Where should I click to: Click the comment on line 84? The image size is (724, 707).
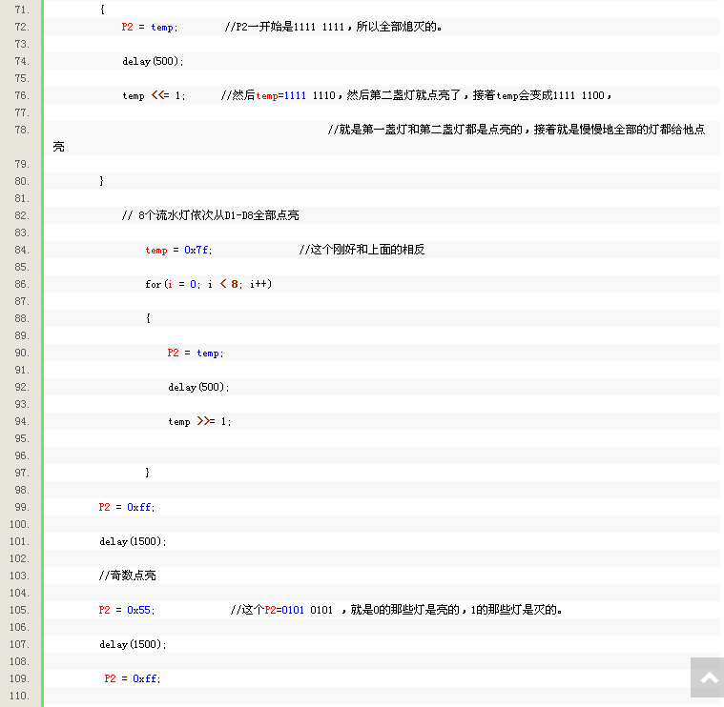click(x=362, y=250)
